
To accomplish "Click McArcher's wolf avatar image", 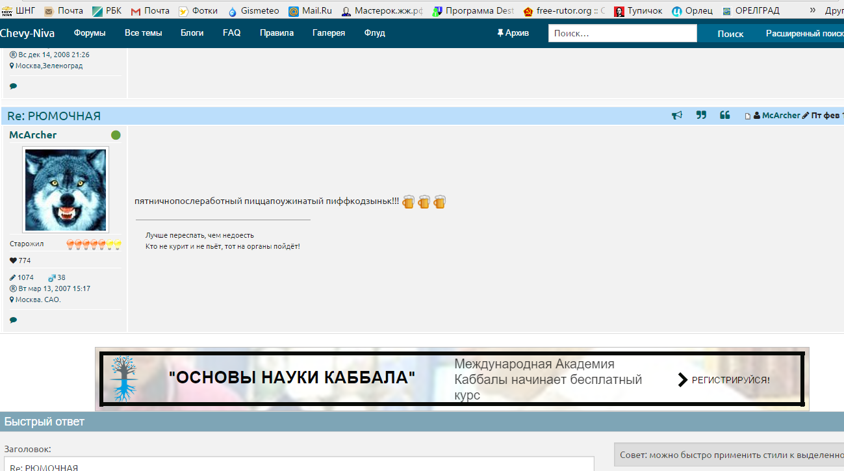I will [x=66, y=189].
